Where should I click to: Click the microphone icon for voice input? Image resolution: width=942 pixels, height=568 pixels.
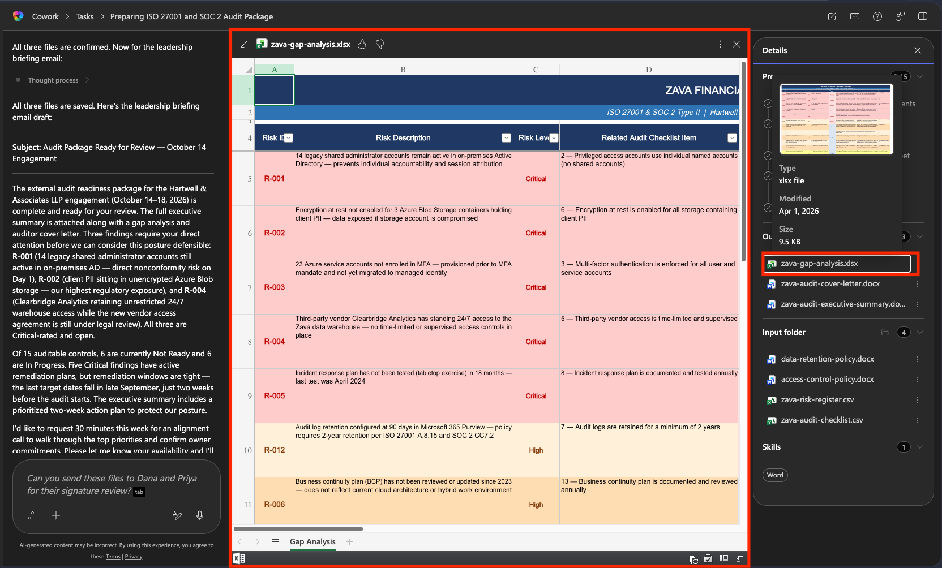[x=200, y=515]
